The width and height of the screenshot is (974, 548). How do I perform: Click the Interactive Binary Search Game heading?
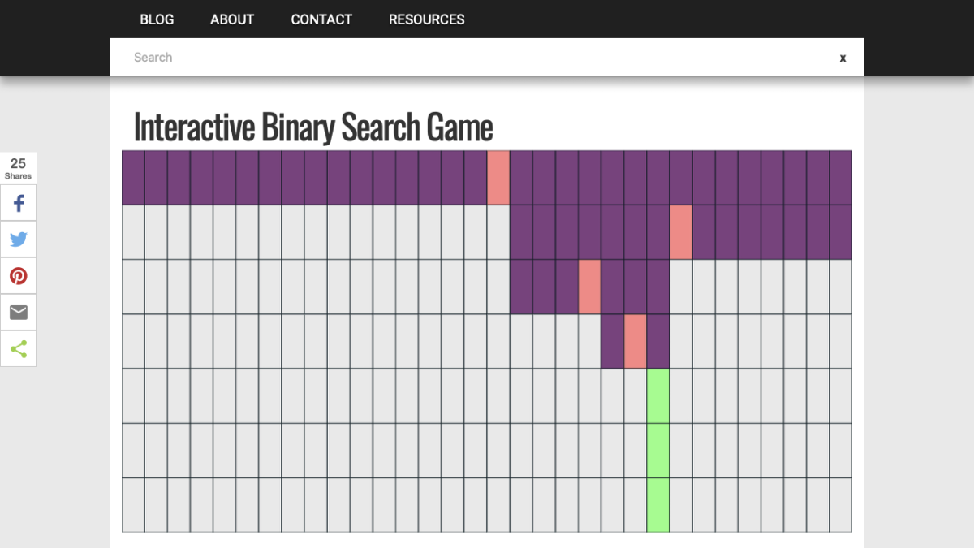(312, 127)
